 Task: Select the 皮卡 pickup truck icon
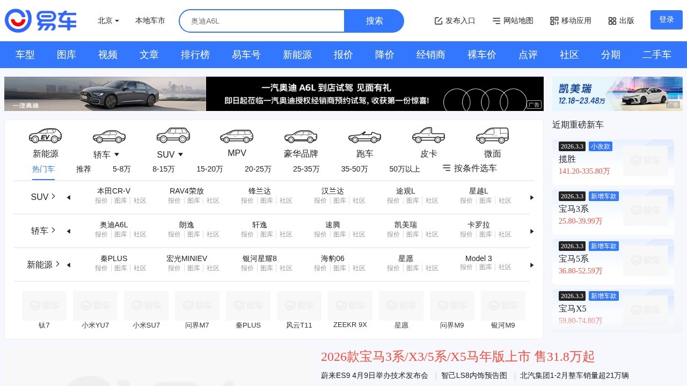pos(428,136)
